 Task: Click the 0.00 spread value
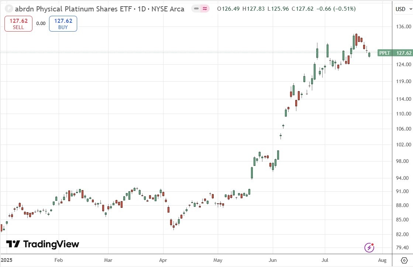point(41,24)
